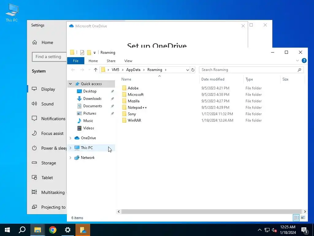The height and width of the screenshot is (236, 314).
Task: Open Desktop in Quick access
Action: 90,91
